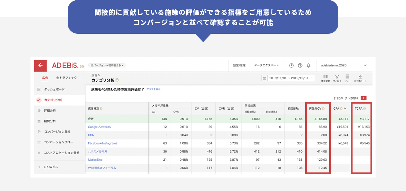Open the Facebook(Instagram) row link

coord(102,143)
